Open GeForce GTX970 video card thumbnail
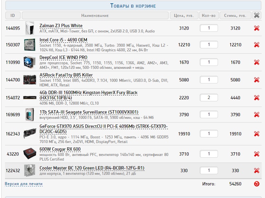This screenshot has height=198, width=265. click(30, 133)
